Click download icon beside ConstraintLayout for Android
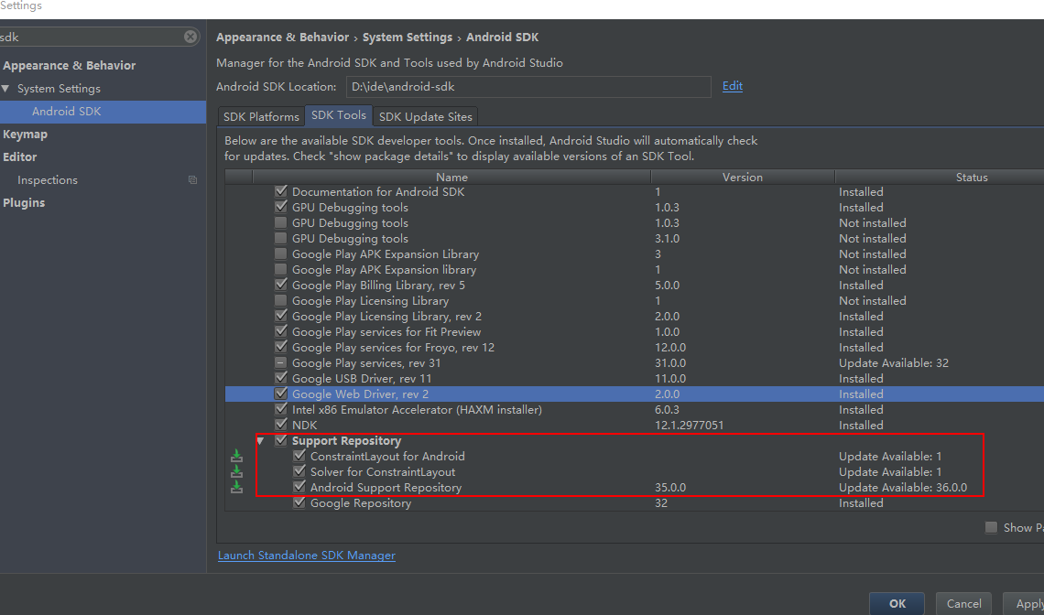Image resolution: width=1044 pixels, height=615 pixels. coord(236,456)
